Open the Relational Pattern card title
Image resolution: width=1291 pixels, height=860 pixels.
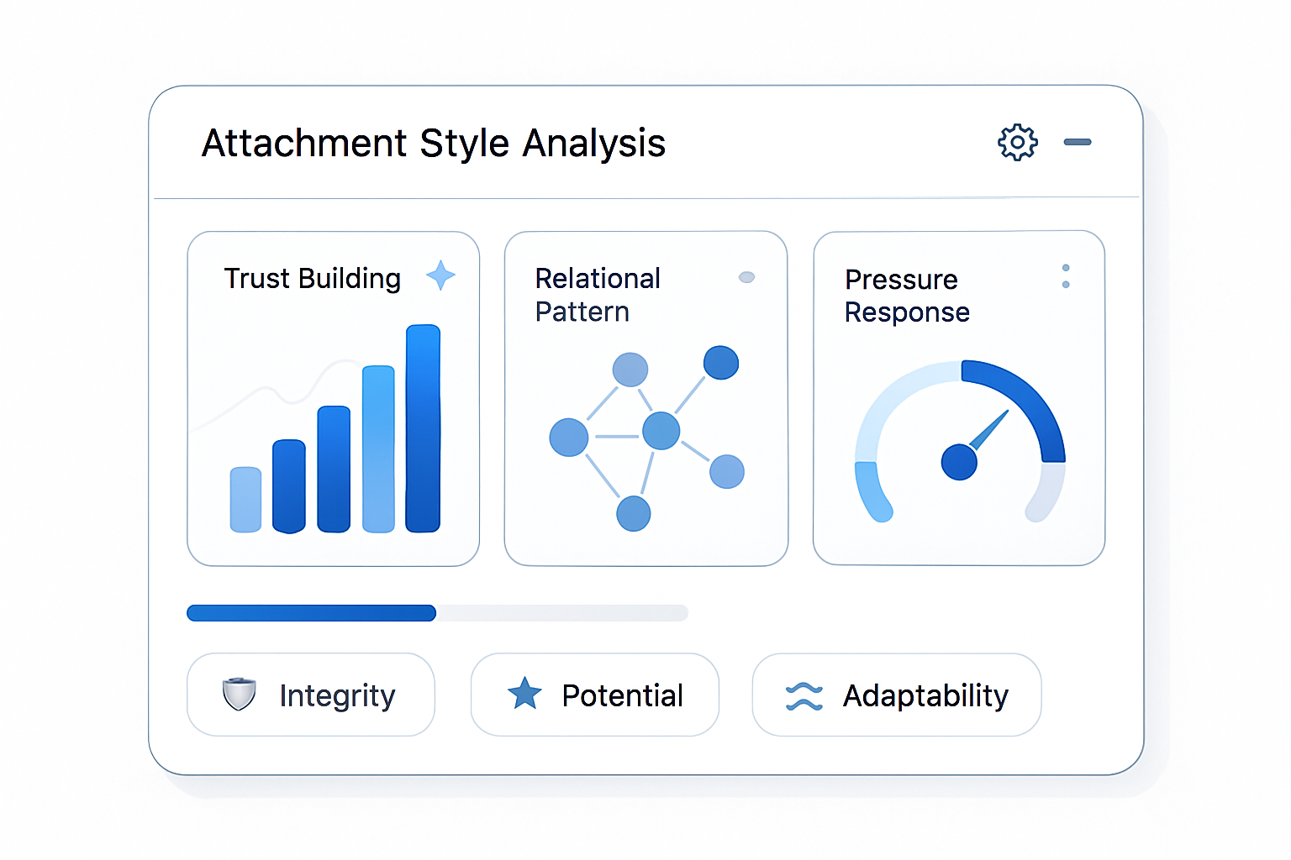tap(598, 295)
